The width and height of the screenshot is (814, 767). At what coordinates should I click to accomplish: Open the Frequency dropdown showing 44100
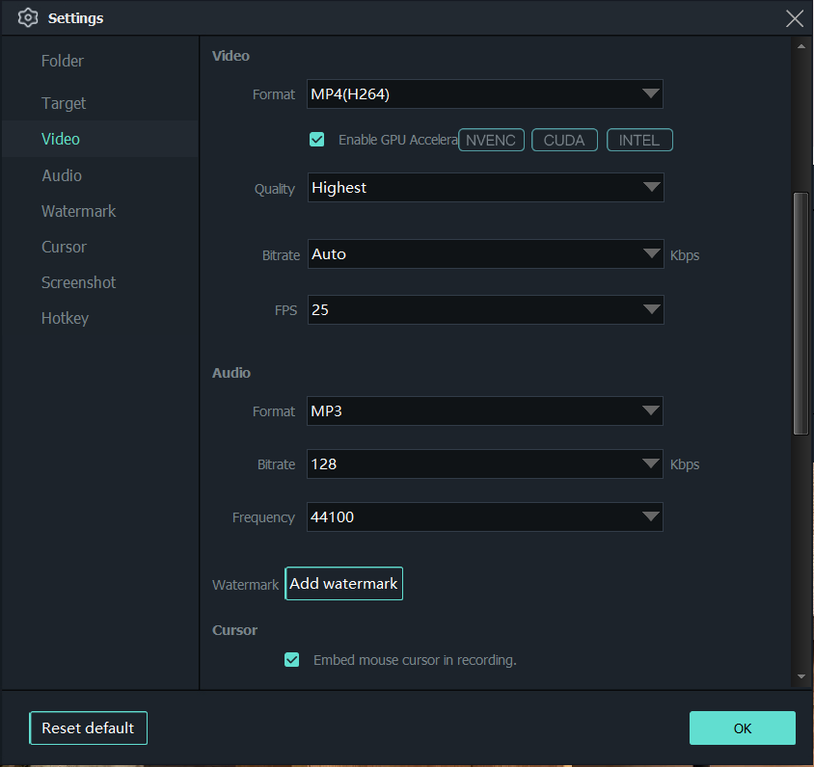tap(485, 516)
